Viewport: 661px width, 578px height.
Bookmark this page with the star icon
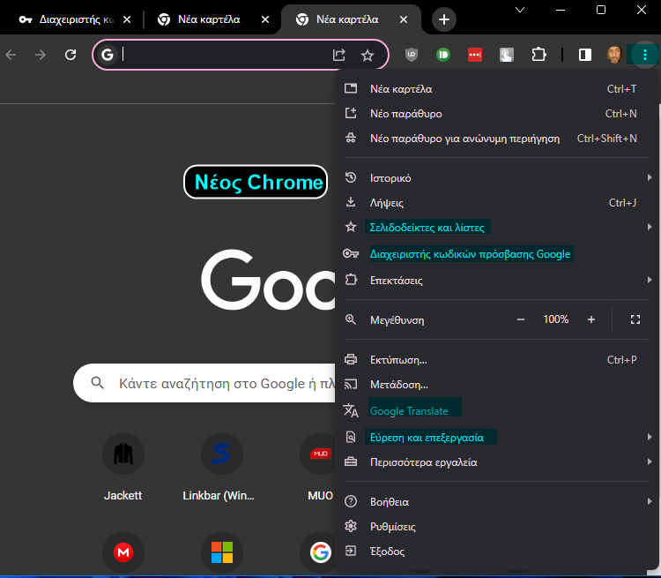coord(368,55)
